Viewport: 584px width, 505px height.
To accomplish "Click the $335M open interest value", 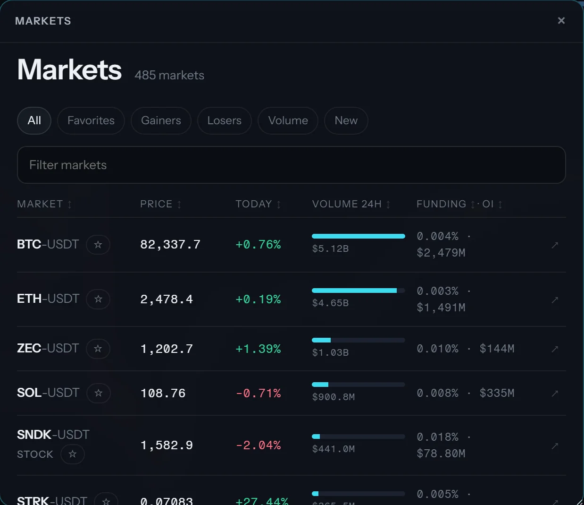I will point(497,393).
